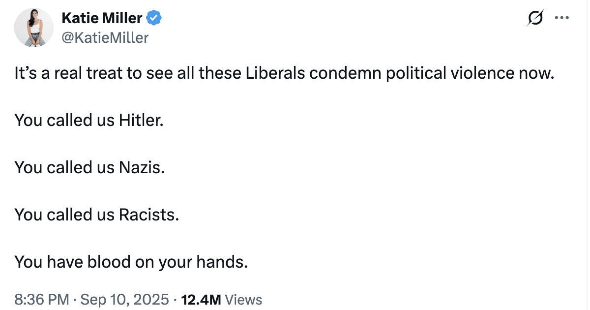
Task: Click the word "Hitler" in the tweet
Action: point(141,121)
